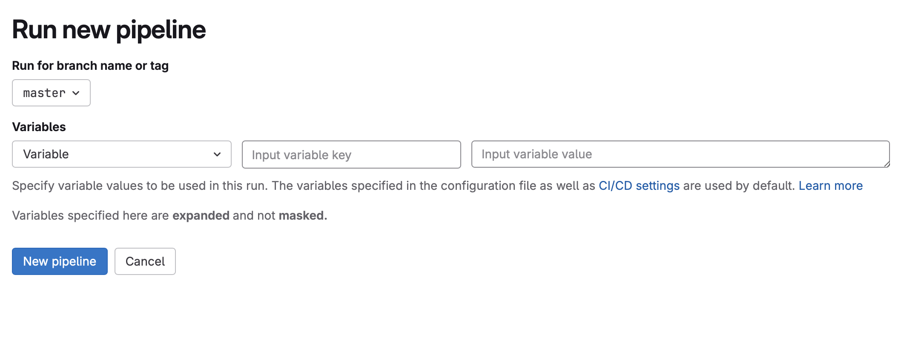This screenshot has height=355, width=907.
Task: Click the master text in the branch selector
Action: (x=44, y=93)
